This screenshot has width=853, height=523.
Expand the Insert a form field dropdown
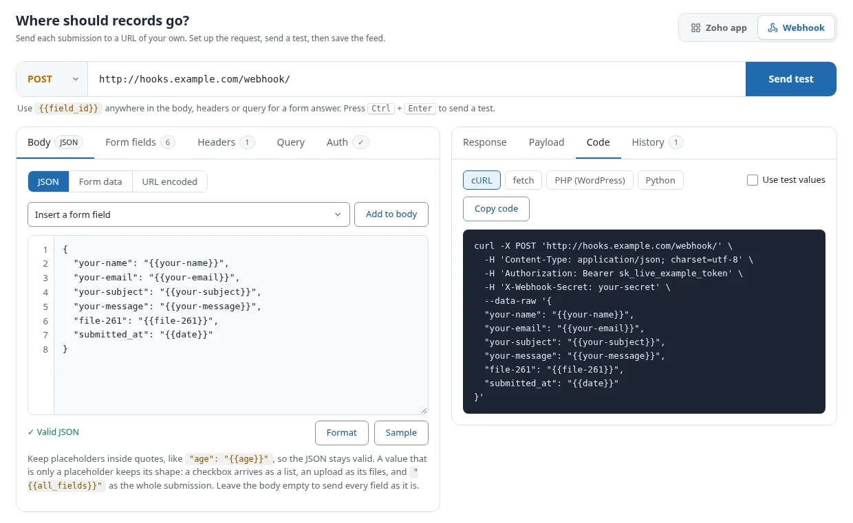point(188,214)
